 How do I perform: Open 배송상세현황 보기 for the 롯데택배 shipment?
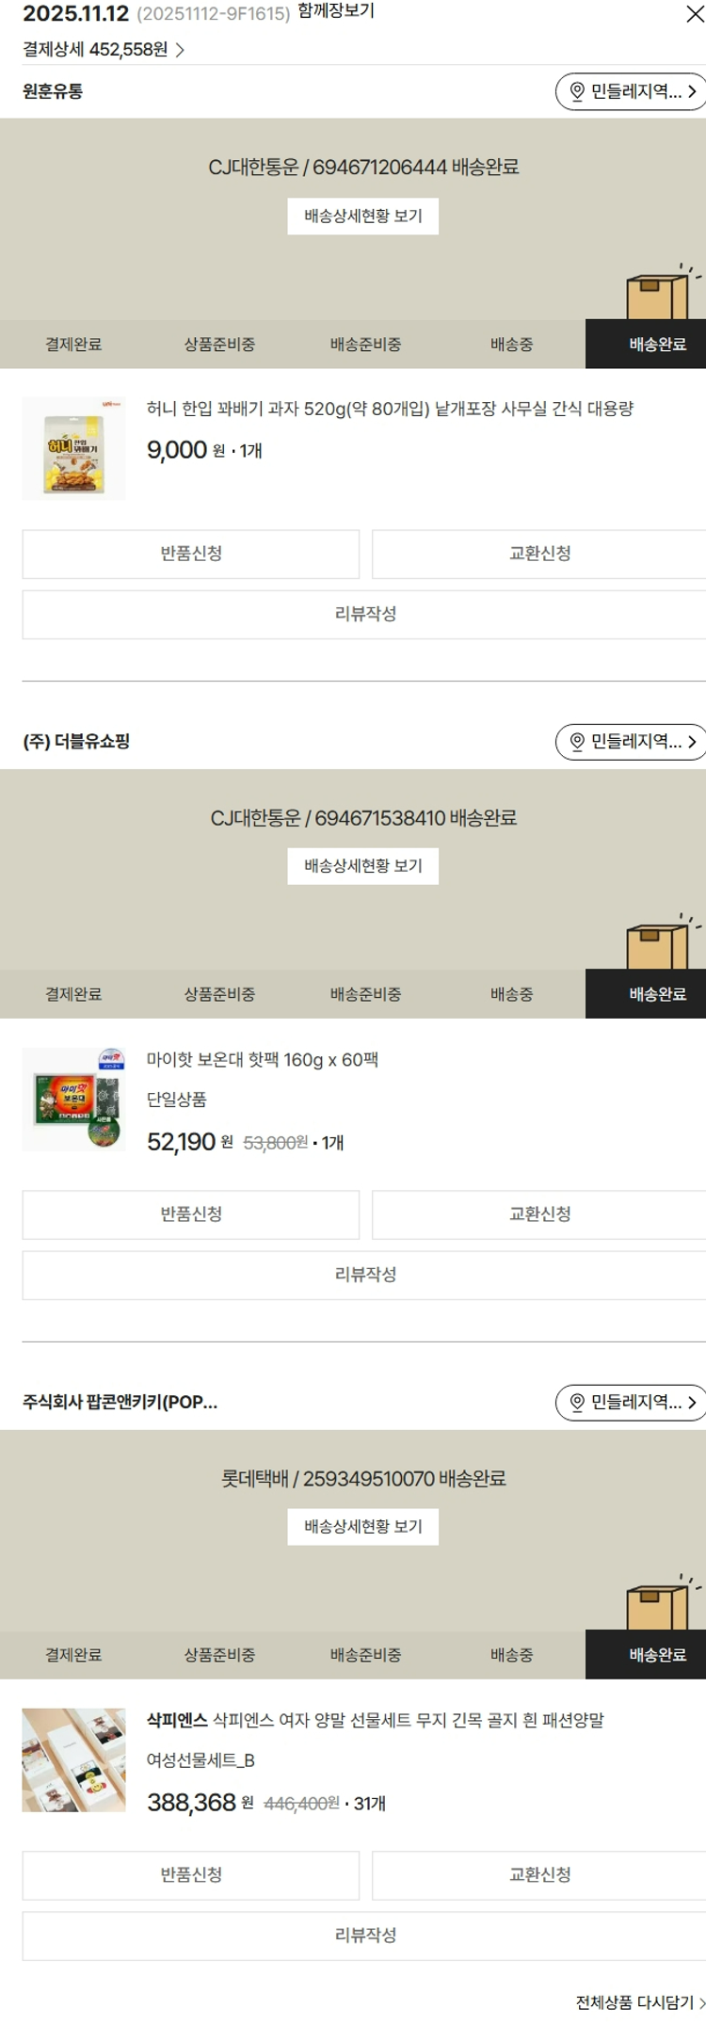click(363, 1526)
